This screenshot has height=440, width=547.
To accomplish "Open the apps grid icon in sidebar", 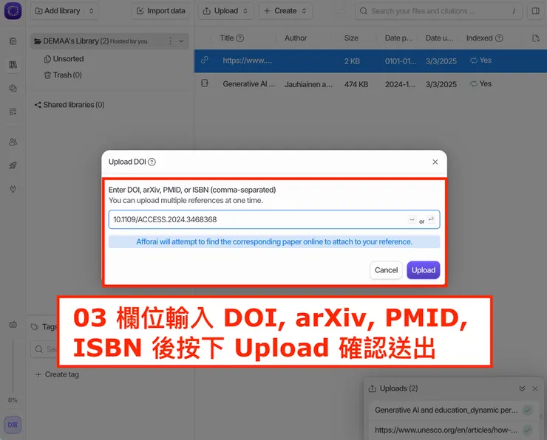I will tap(13, 111).
